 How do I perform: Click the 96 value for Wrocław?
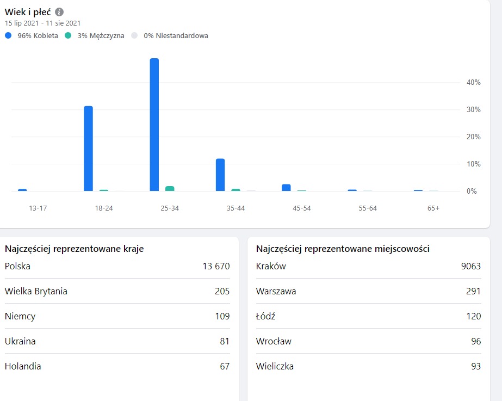[476, 341]
